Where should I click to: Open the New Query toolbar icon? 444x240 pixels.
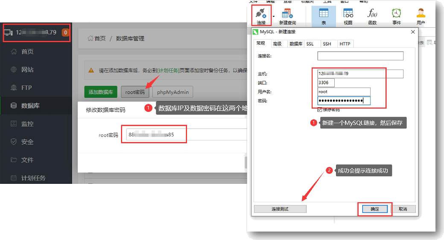pyautogui.click(x=287, y=13)
